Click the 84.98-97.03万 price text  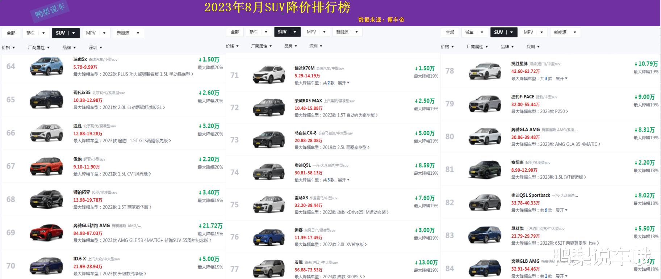[x=88, y=233]
